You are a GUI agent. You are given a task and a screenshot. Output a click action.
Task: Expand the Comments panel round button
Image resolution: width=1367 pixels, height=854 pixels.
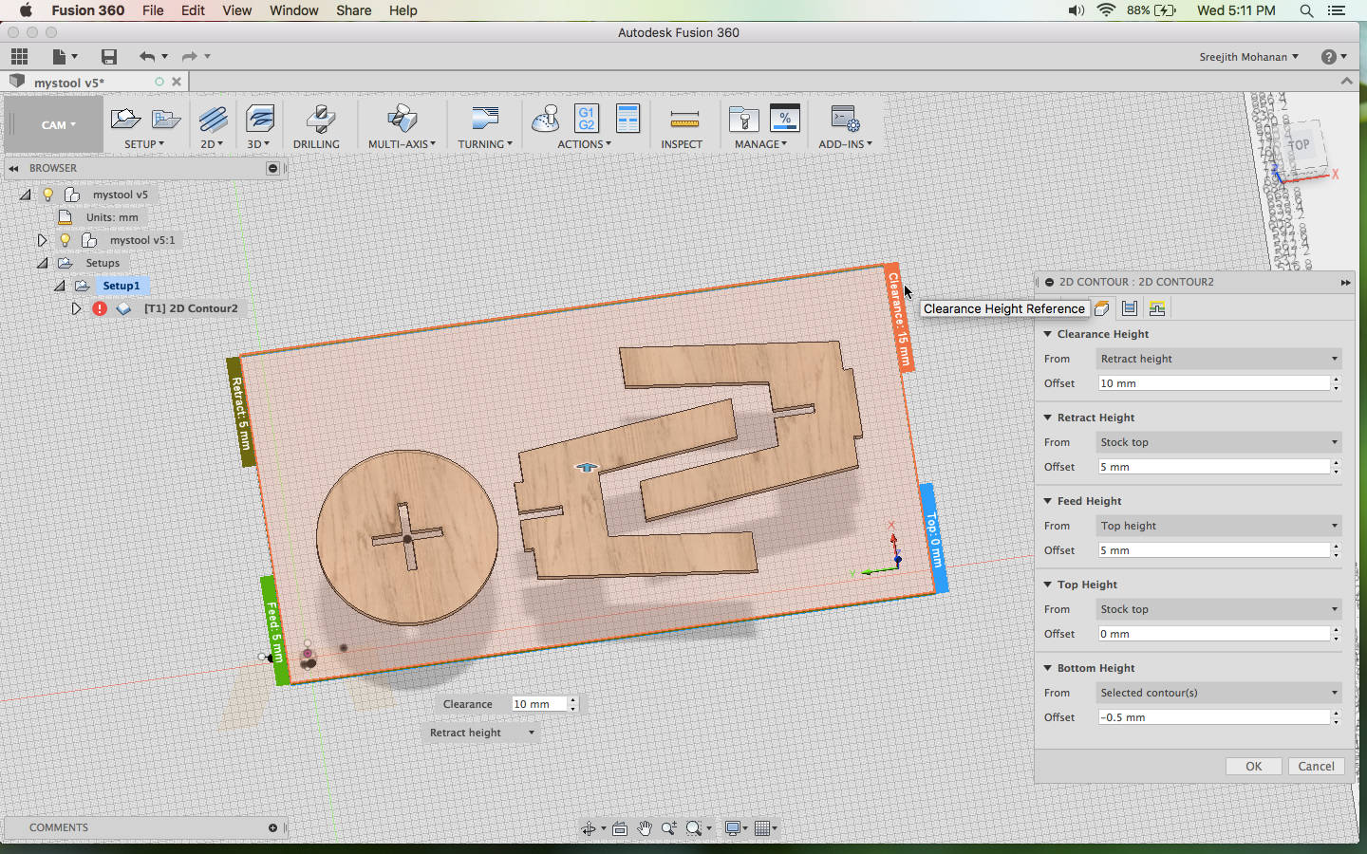[272, 827]
